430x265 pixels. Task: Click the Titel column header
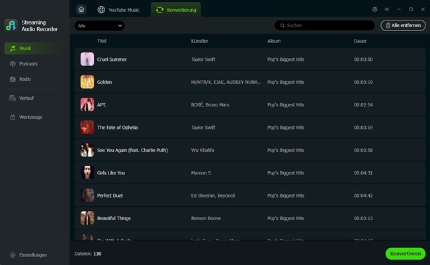point(102,41)
